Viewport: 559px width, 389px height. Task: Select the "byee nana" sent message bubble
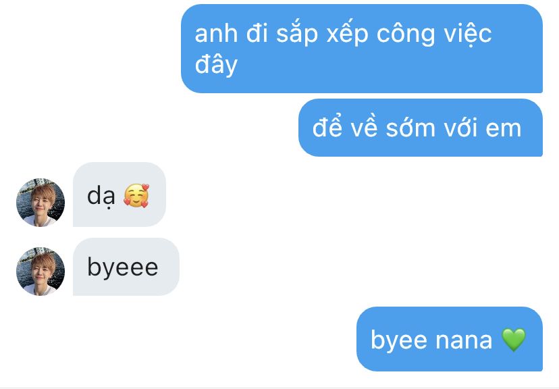(x=450, y=339)
